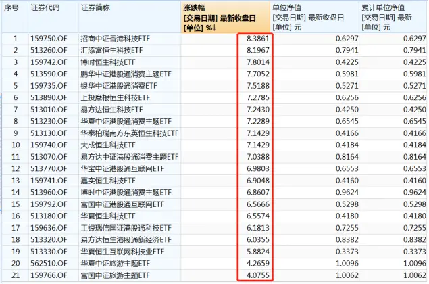Select code 513320.OF
This screenshot has width=429, height=284.
(x=49, y=240)
